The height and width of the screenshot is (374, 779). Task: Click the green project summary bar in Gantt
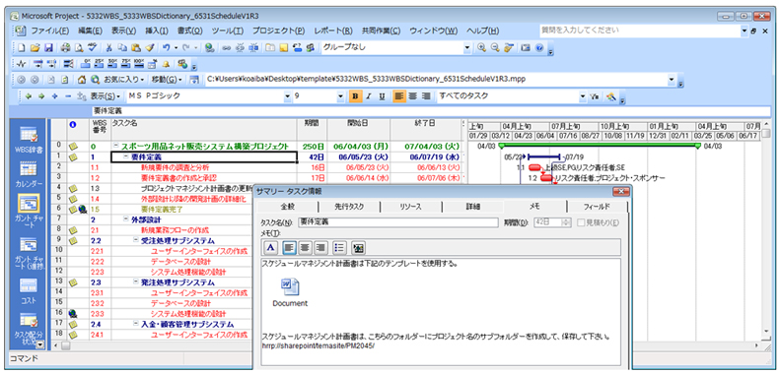point(600,146)
